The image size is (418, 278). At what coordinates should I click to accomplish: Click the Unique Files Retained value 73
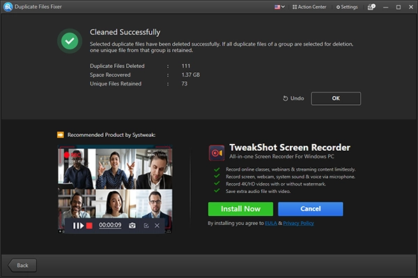point(185,83)
